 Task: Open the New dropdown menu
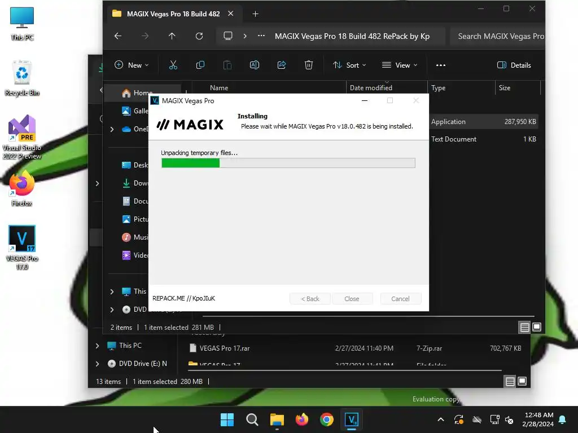click(131, 65)
